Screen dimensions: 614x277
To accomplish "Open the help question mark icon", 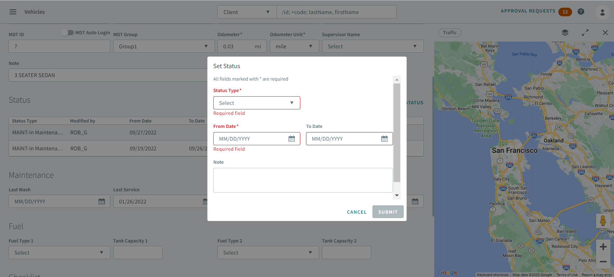I will (x=581, y=12).
